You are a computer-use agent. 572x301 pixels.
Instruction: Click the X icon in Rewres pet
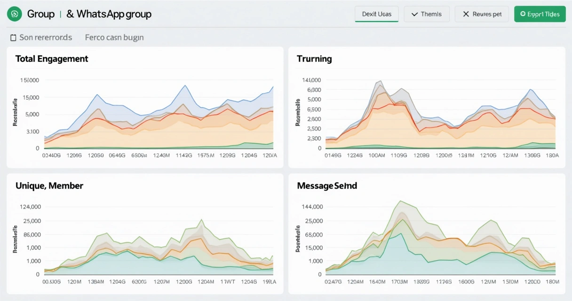click(466, 14)
